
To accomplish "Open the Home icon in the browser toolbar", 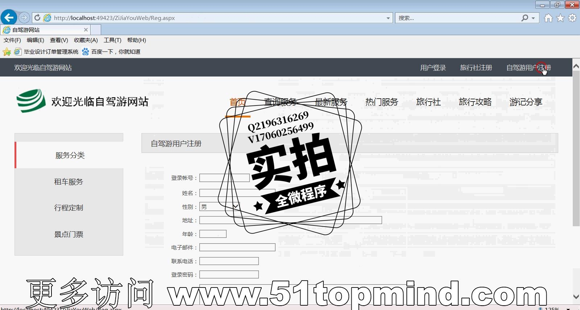I will (x=548, y=18).
